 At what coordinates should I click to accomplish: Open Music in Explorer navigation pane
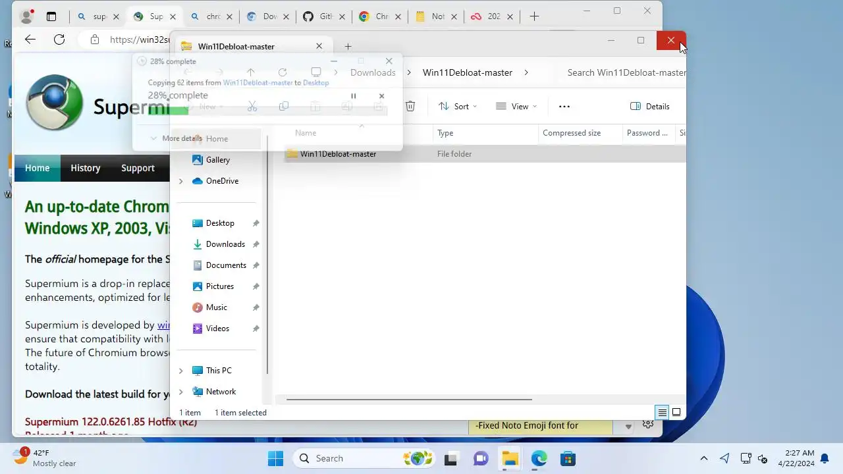(217, 307)
